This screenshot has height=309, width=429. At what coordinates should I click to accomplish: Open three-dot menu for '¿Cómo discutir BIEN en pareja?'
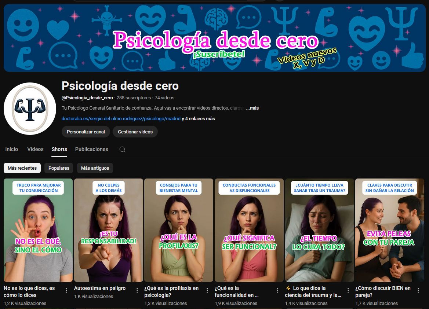tap(418, 290)
